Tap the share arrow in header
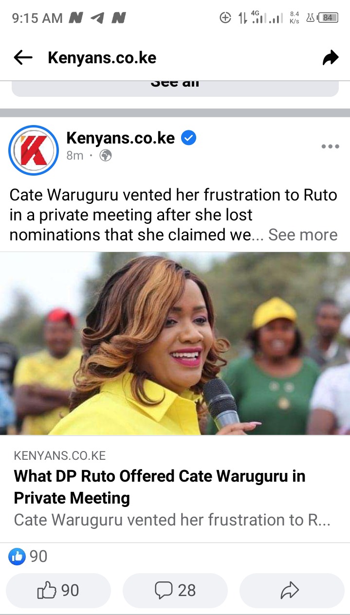The image size is (350, 615). pyautogui.click(x=331, y=58)
